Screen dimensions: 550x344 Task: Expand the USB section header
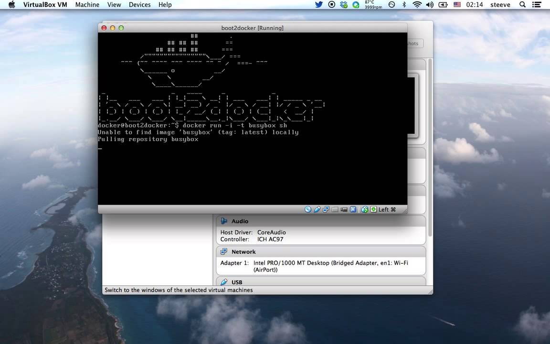(237, 282)
